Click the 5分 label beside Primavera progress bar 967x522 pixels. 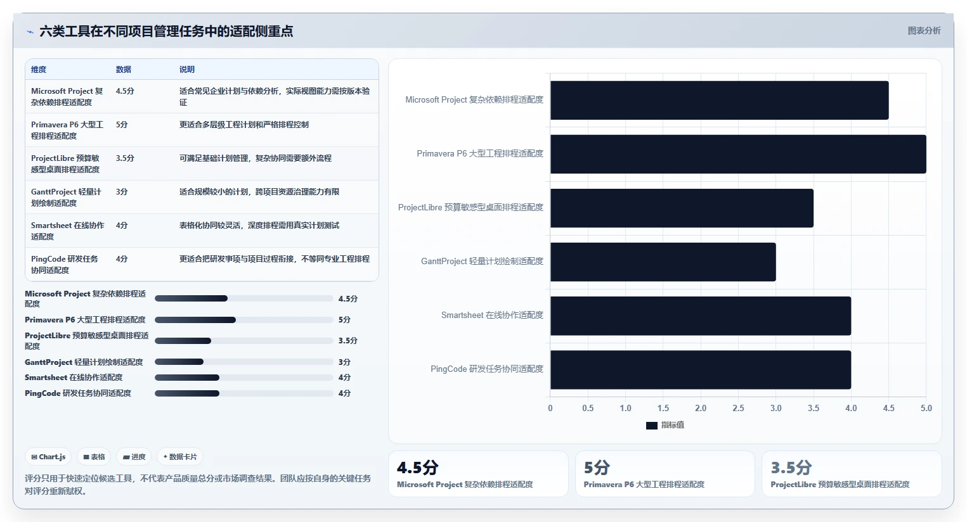click(344, 320)
